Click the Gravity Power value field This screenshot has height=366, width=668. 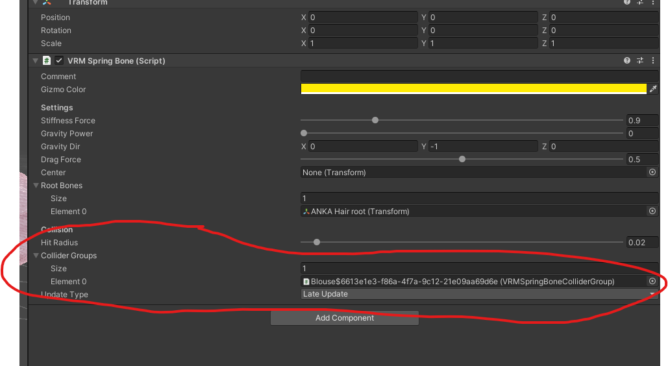coord(643,134)
